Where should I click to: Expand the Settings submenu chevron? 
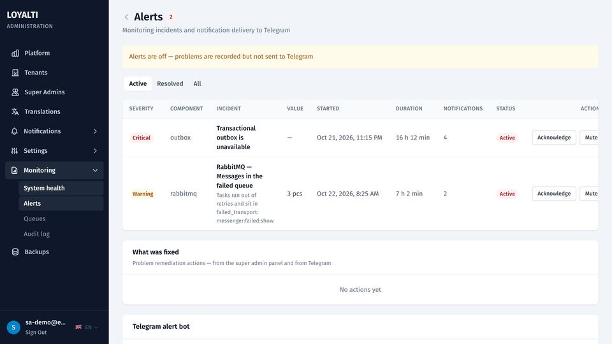coord(95,150)
